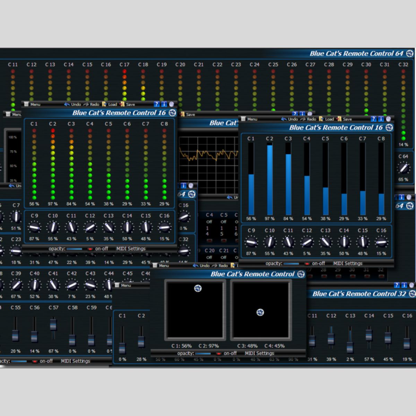This screenshot has height=416, width=416.
Task: Click the C39 knob showing 67%
Action: point(16,285)
